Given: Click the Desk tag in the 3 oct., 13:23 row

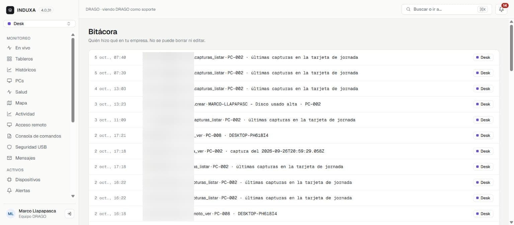Looking at the screenshot, I should pos(483,104).
